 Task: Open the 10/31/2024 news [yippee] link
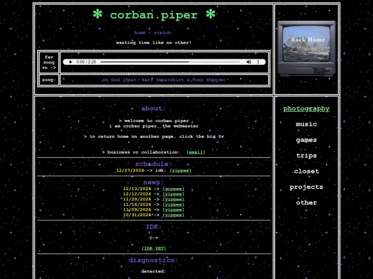pos(173,215)
